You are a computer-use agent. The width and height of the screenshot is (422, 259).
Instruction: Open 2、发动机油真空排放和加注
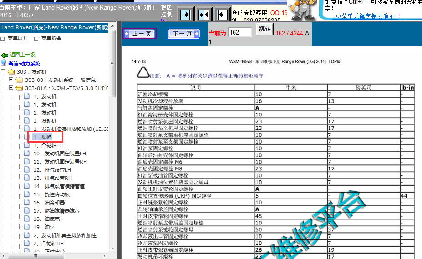point(65,235)
